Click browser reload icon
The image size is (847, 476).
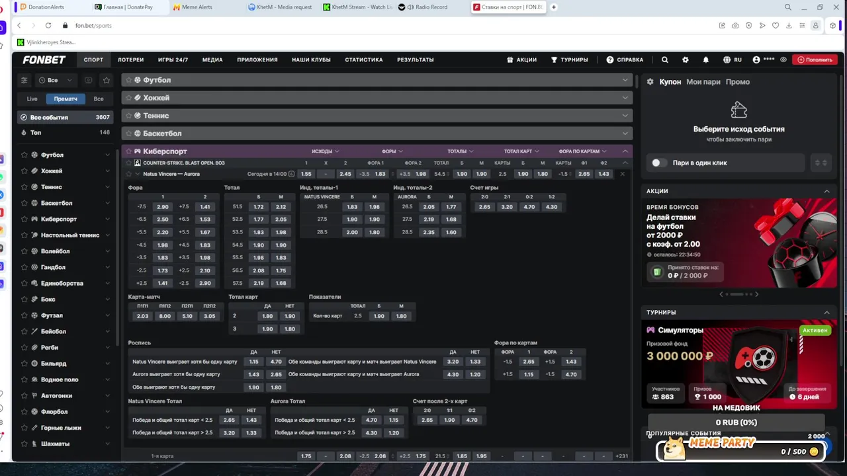pos(48,25)
